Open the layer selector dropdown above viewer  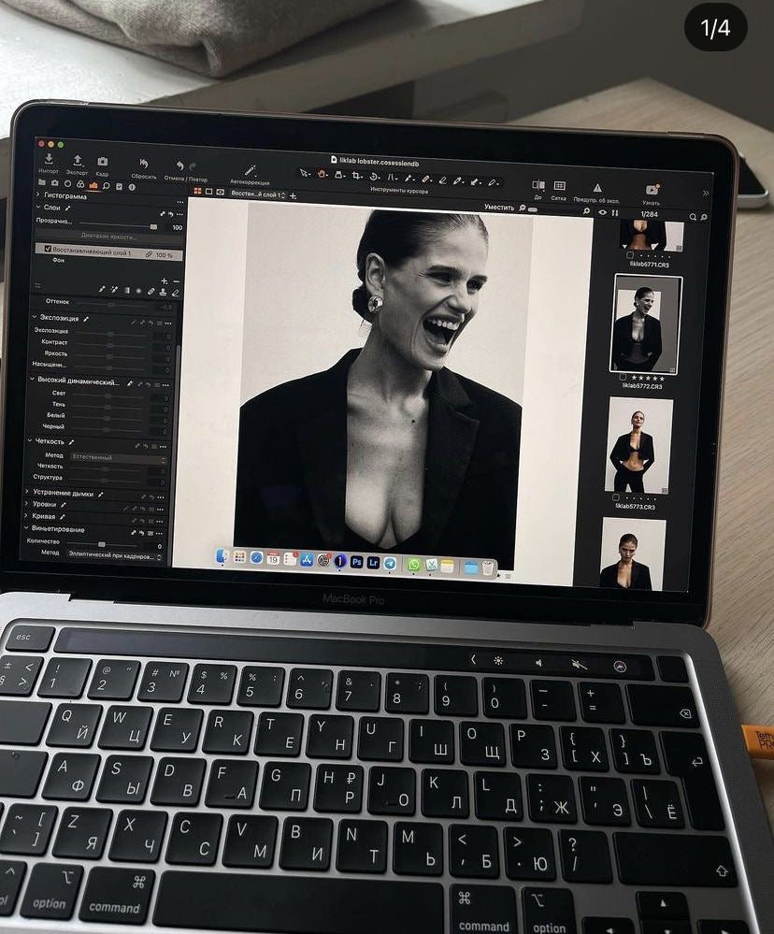click(257, 194)
